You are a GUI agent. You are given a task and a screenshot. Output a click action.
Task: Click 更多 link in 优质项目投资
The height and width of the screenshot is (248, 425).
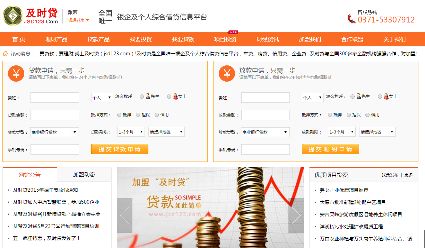[x=409, y=175]
